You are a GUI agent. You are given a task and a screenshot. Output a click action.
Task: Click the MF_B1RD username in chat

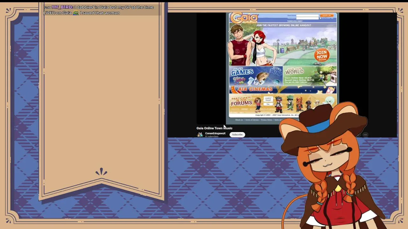(x=62, y=7)
